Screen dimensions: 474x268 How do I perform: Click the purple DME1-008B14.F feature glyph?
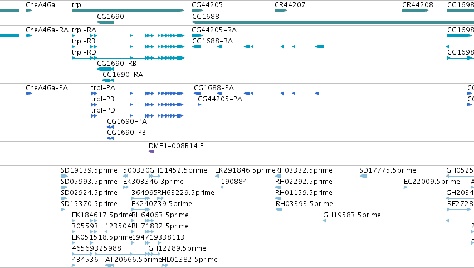152,152
